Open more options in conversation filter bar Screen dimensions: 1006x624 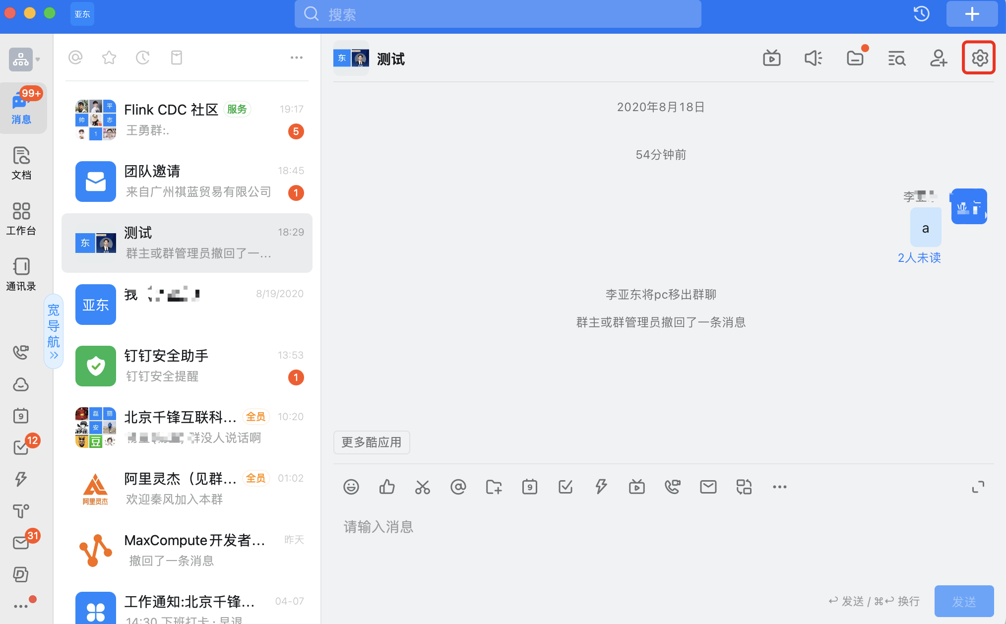point(296,58)
